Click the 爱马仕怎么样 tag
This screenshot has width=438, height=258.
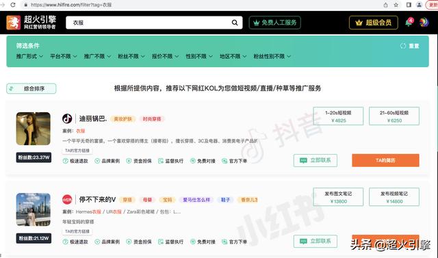[196, 200]
